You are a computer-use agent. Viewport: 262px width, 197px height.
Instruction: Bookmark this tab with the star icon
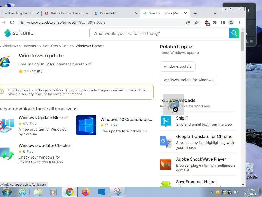(196, 22)
